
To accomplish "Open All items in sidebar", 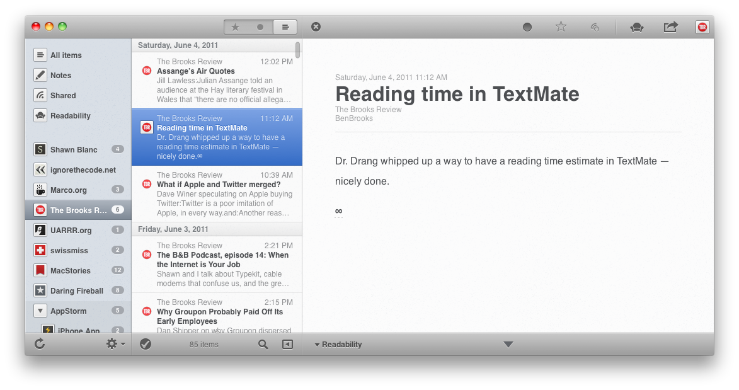I will (78, 55).
